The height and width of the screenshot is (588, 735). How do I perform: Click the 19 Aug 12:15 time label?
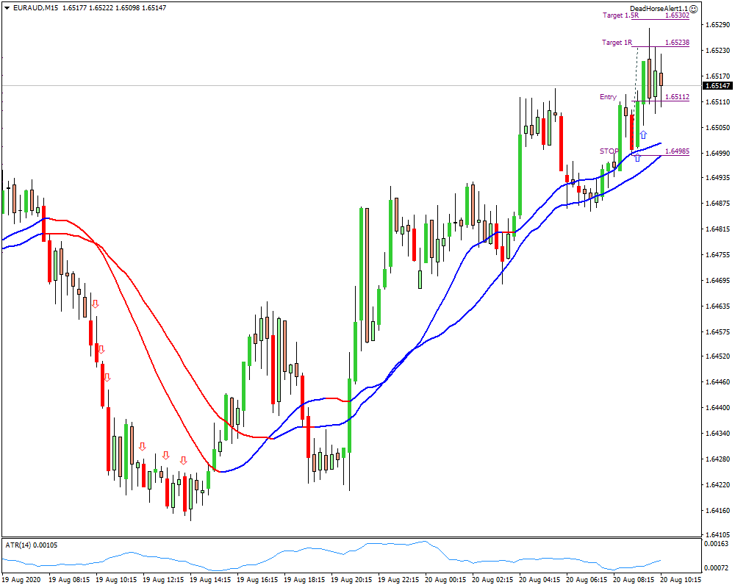coord(163,580)
